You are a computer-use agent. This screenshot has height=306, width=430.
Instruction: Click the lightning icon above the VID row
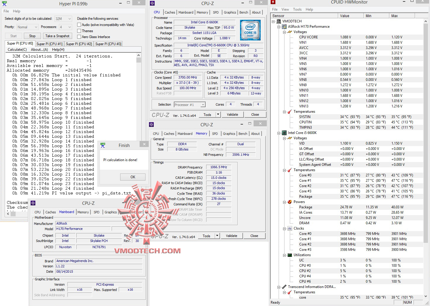(x=290, y=138)
